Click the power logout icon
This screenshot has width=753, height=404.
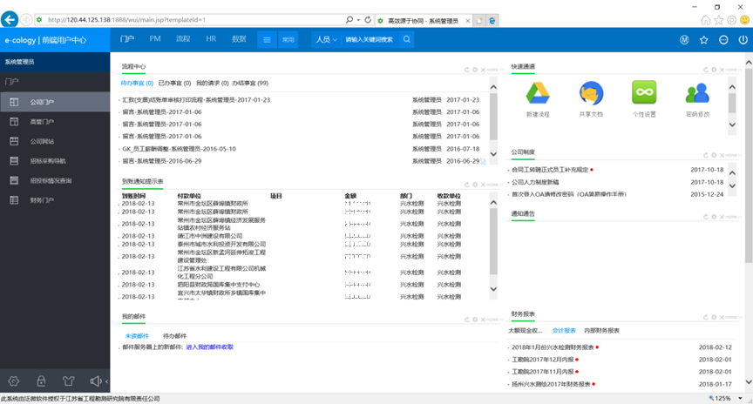click(743, 40)
